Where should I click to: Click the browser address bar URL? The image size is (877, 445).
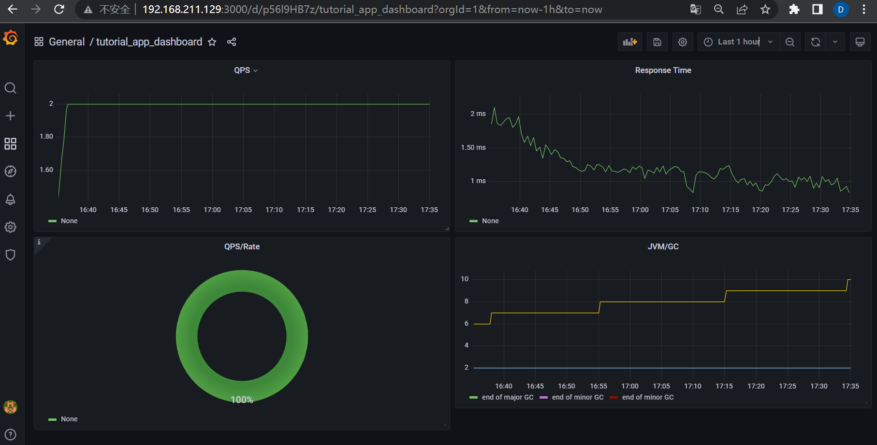pos(372,10)
